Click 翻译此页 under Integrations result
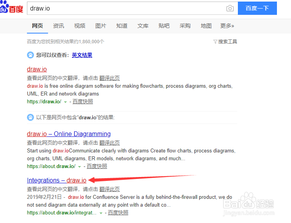The height and width of the screenshot is (223, 291). point(109,189)
